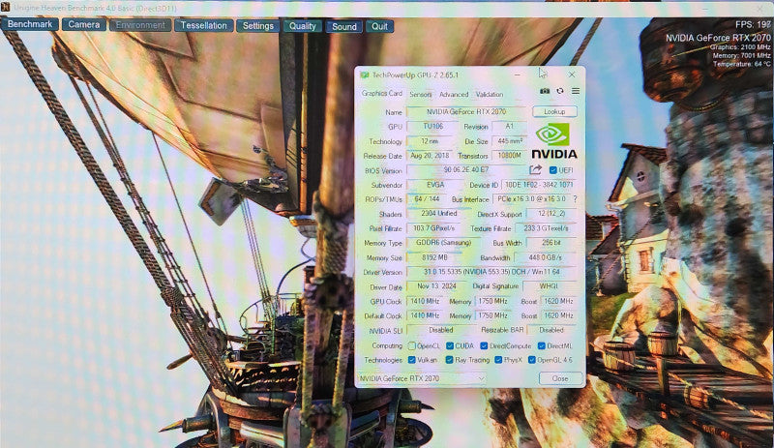Toggle the OpenGL 4.6 checkbox

[531, 360]
